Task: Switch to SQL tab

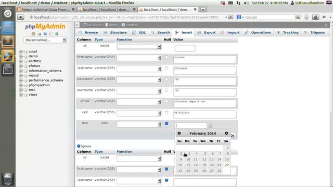Action: point(139,32)
